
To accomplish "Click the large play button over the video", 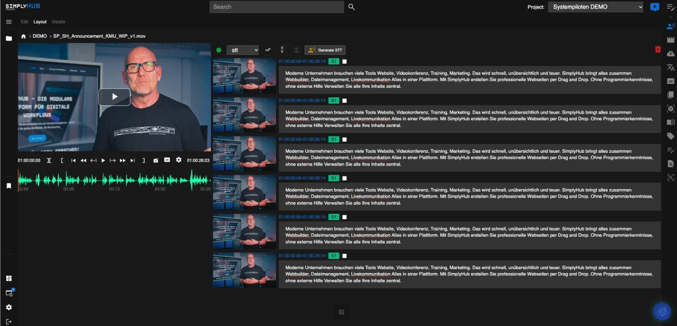I will [x=114, y=97].
